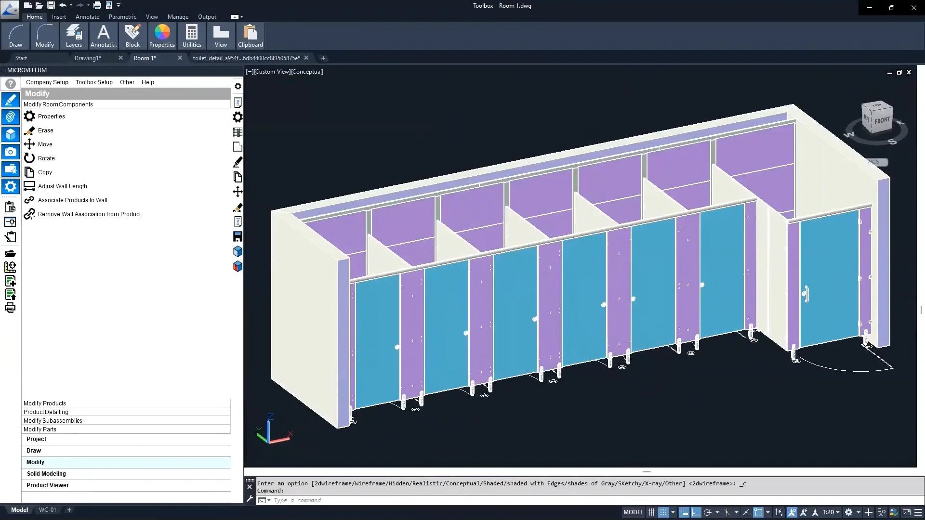
Task: Click Remove Wall Association from Product
Action: 90,214
